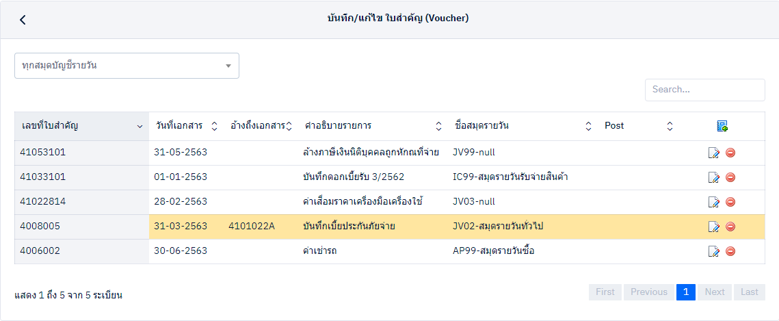Select voucher number 4006002 cell
The width and height of the screenshot is (779, 321).
tap(81, 251)
